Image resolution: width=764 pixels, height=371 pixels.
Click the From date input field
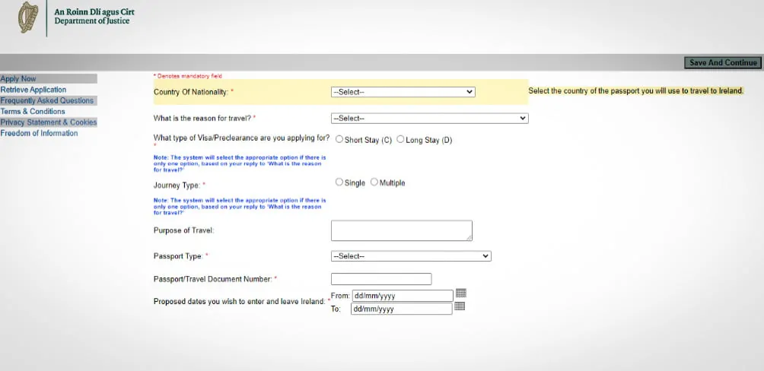(403, 296)
